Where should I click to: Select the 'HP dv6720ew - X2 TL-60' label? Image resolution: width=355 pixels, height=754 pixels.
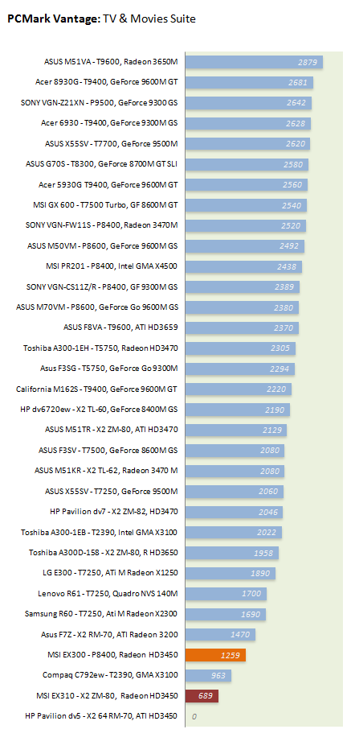[x=100, y=410]
